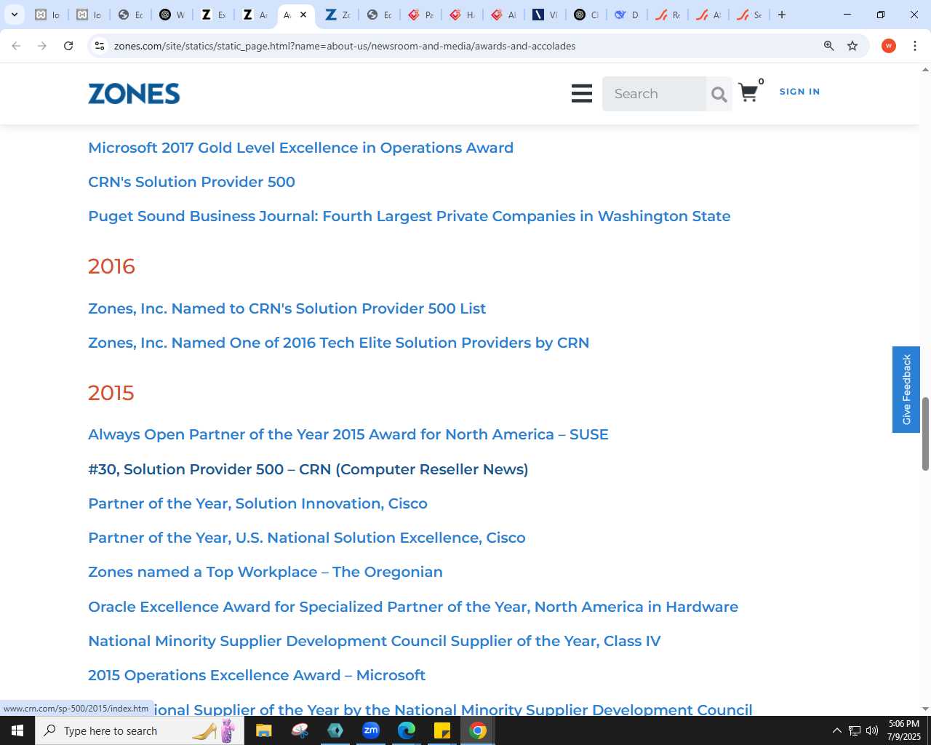The width and height of the screenshot is (931, 745).
Task: Click the ZONES logo
Action: [x=134, y=94]
